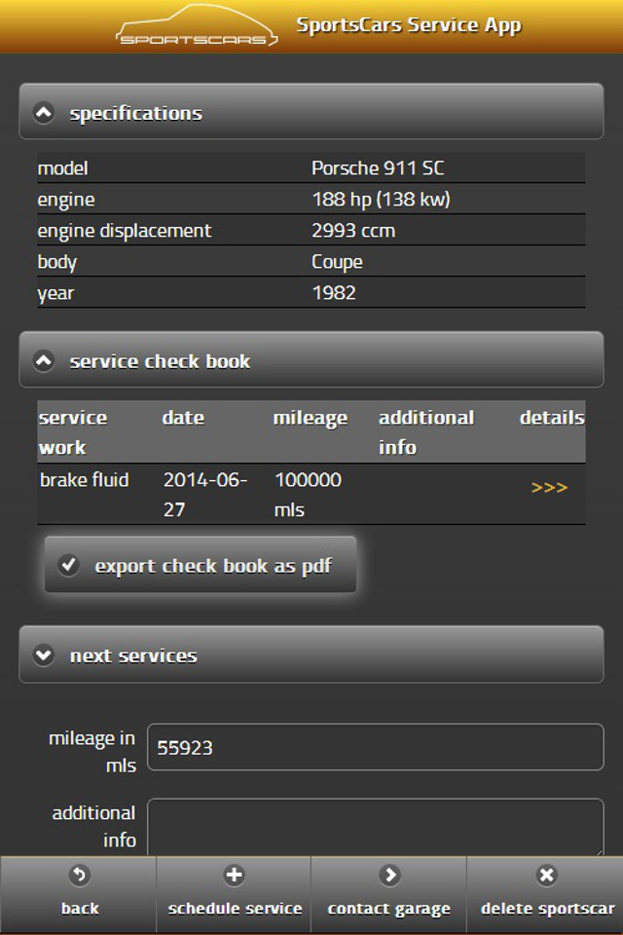
Task: Open brake fluid service details arrows
Action: [x=549, y=488]
